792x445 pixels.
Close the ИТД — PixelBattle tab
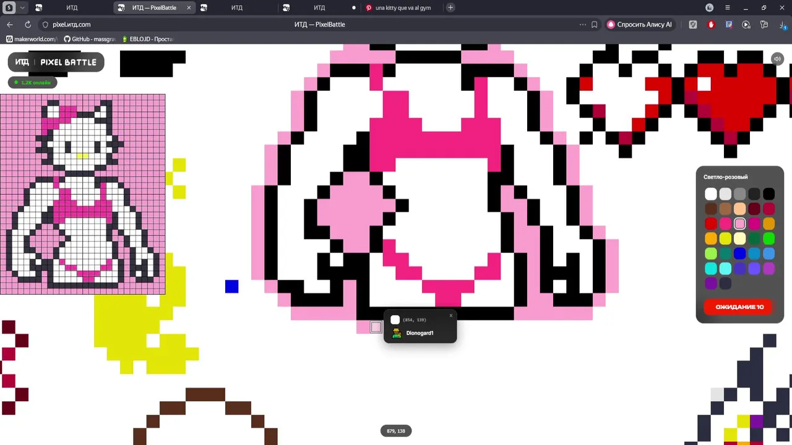tap(189, 7)
